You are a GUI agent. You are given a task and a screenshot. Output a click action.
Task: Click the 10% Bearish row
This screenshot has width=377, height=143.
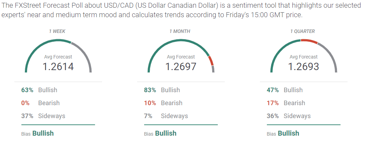click(x=162, y=103)
